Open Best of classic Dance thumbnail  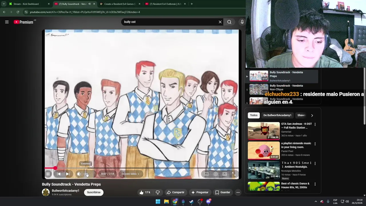click(264, 186)
